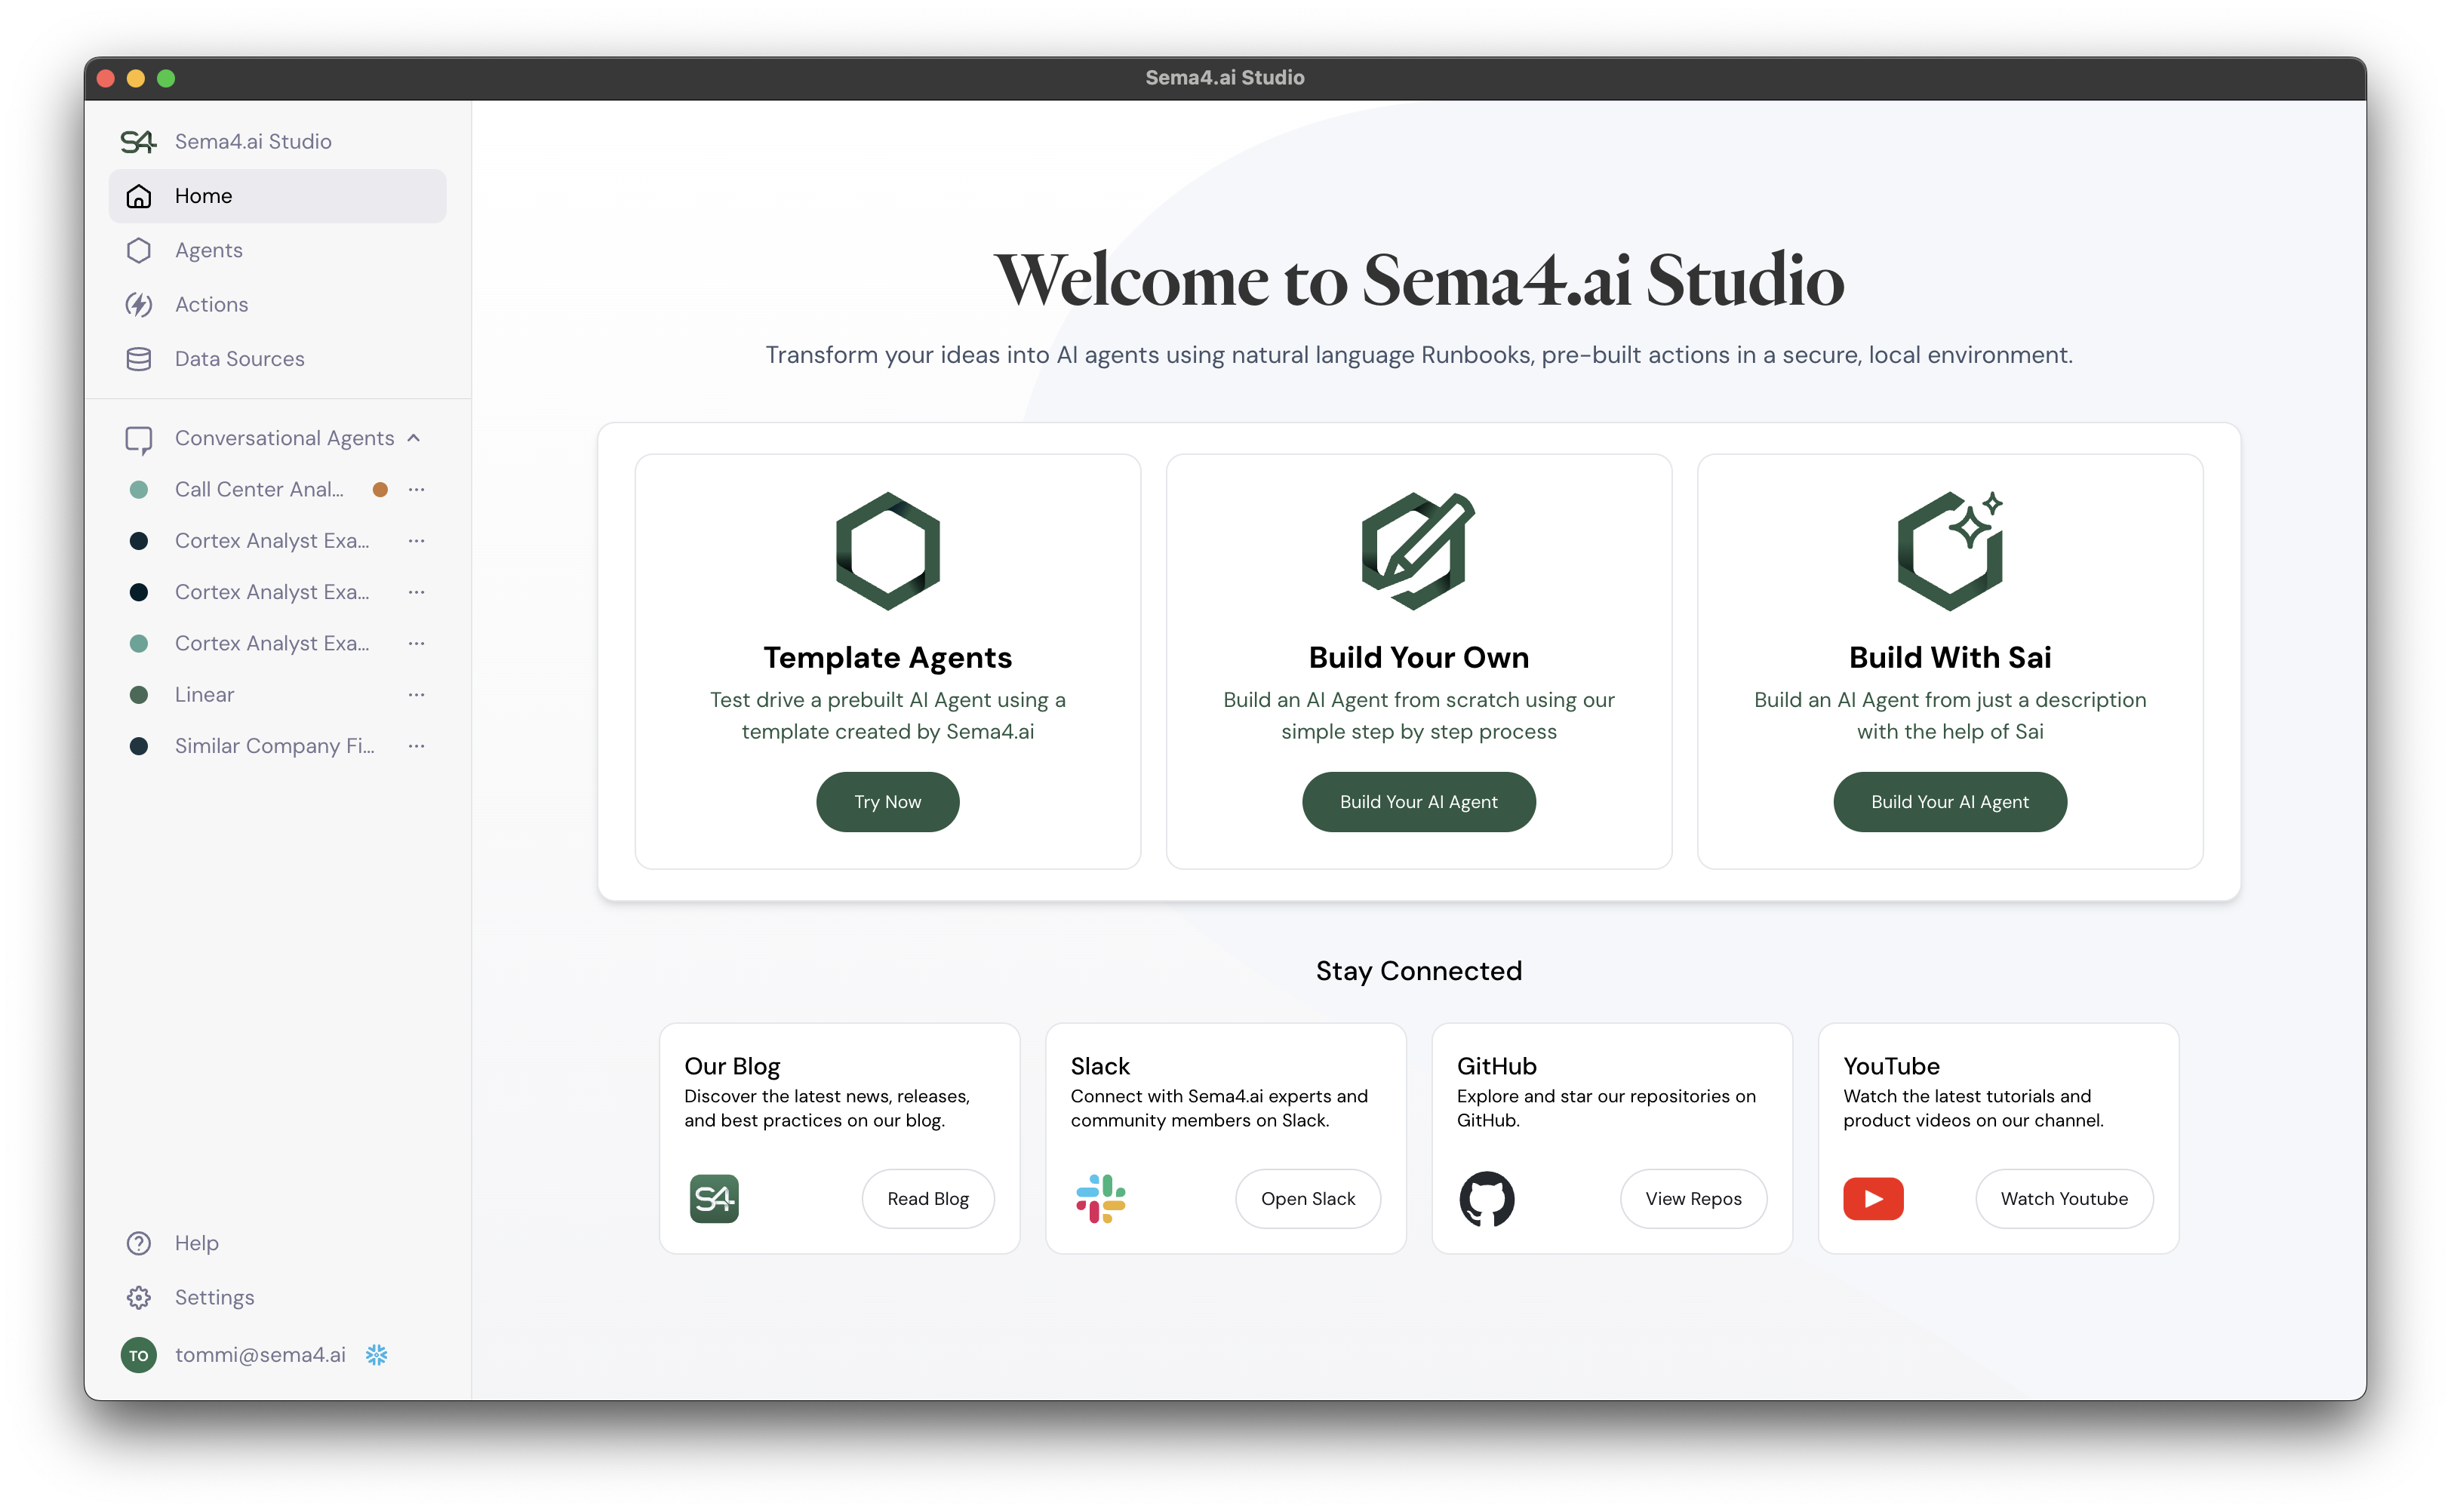Open the Similar Company Fi... agent

click(275, 746)
